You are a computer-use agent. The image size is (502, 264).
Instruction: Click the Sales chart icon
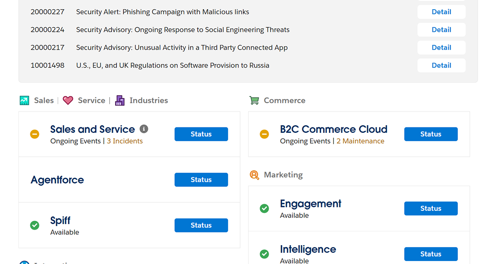point(25,101)
